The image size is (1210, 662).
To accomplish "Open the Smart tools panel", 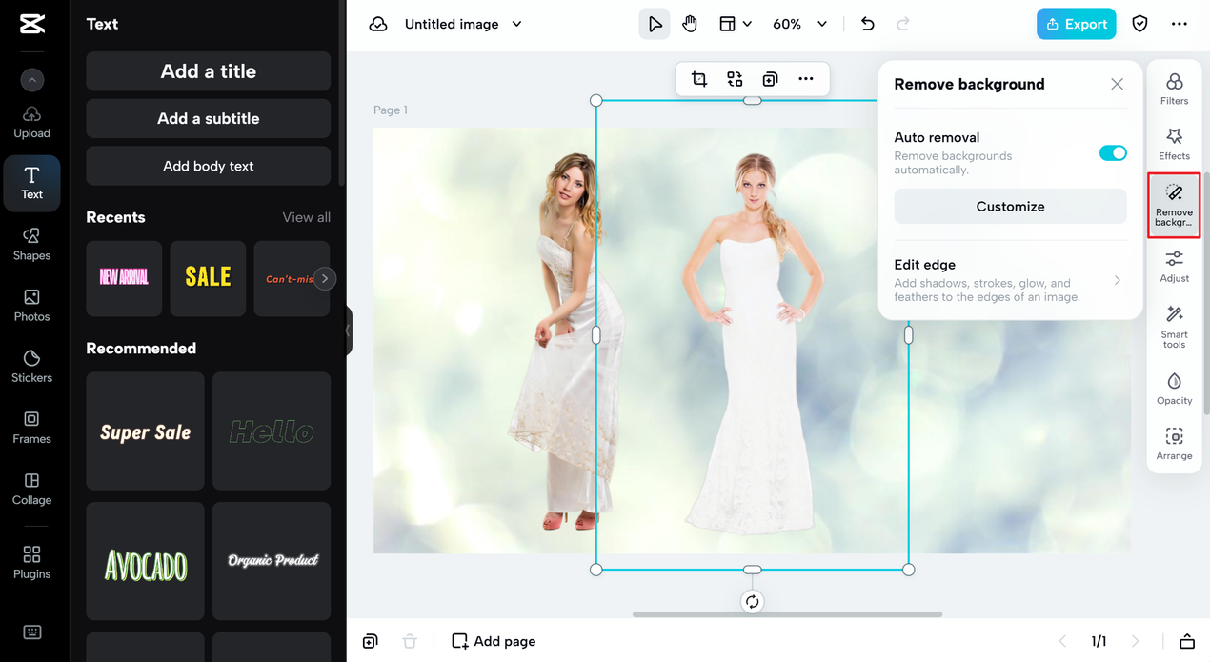I will tap(1174, 327).
